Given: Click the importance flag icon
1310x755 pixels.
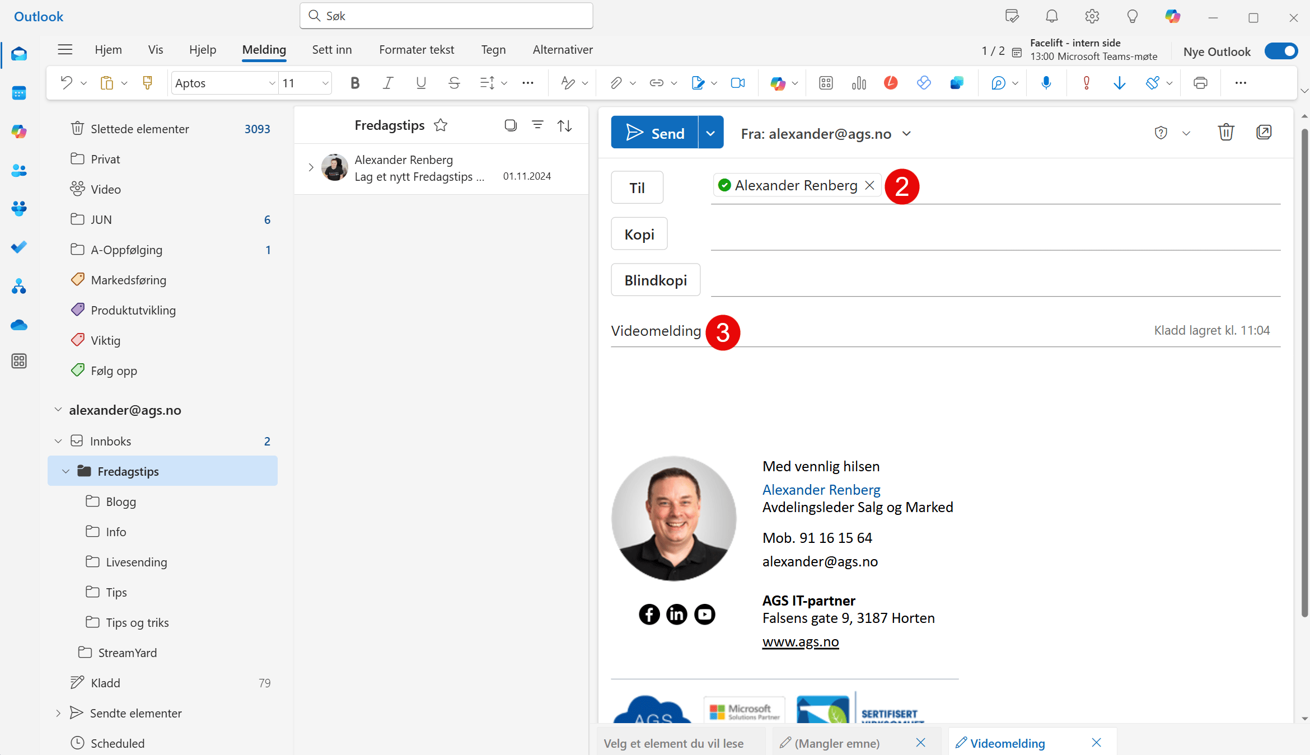Looking at the screenshot, I should (x=1086, y=84).
